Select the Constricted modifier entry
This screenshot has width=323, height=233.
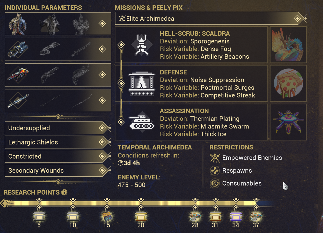coord(58,156)
